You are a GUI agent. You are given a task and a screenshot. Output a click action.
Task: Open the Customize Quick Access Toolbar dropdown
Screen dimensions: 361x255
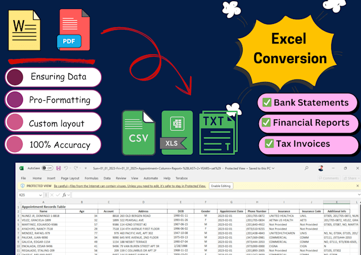click(x=85, y=168)
